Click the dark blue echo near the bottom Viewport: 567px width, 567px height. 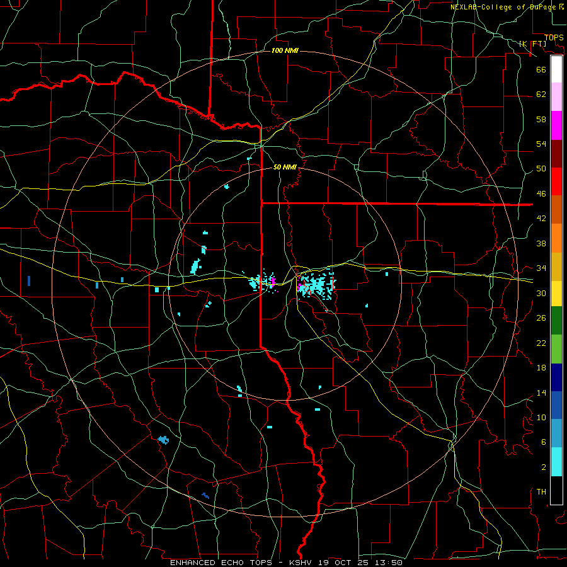point(205,495)
